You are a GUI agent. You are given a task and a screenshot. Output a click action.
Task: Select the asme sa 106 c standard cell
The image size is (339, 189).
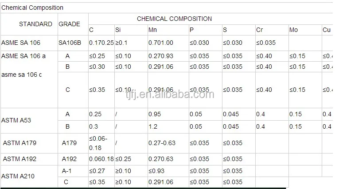click(x=22, y=75)
